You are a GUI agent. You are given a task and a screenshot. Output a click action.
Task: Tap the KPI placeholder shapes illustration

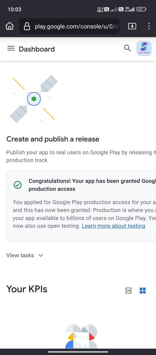81,336
